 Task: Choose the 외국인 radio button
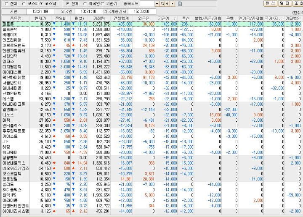click(85, 3)
